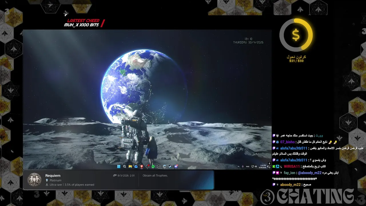Switch the ENG input language indicator
Image resolution: width=366 pixels, height=206 pixels.
click(248, 167)
